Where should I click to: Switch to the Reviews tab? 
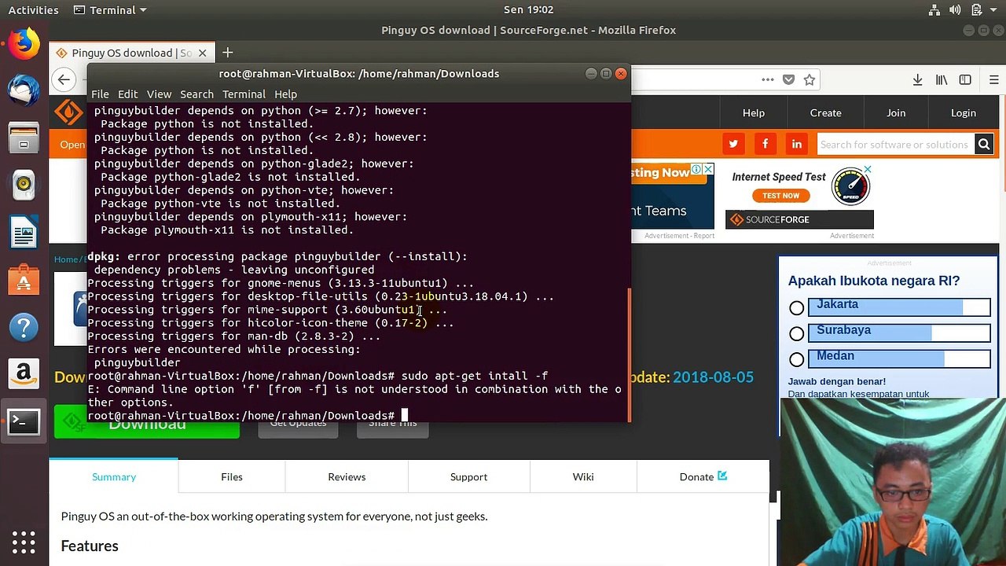[347, 476]
